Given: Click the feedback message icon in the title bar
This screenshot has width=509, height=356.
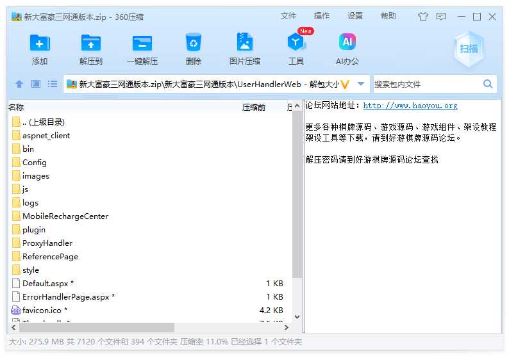Looking at the screenshot, I should pyautogui.click(x=441, y=16).
